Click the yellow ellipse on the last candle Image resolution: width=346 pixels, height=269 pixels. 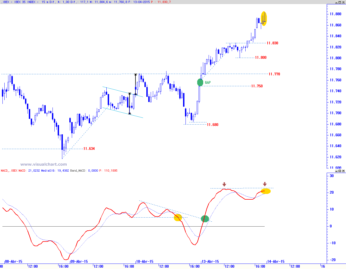point(264,18)
